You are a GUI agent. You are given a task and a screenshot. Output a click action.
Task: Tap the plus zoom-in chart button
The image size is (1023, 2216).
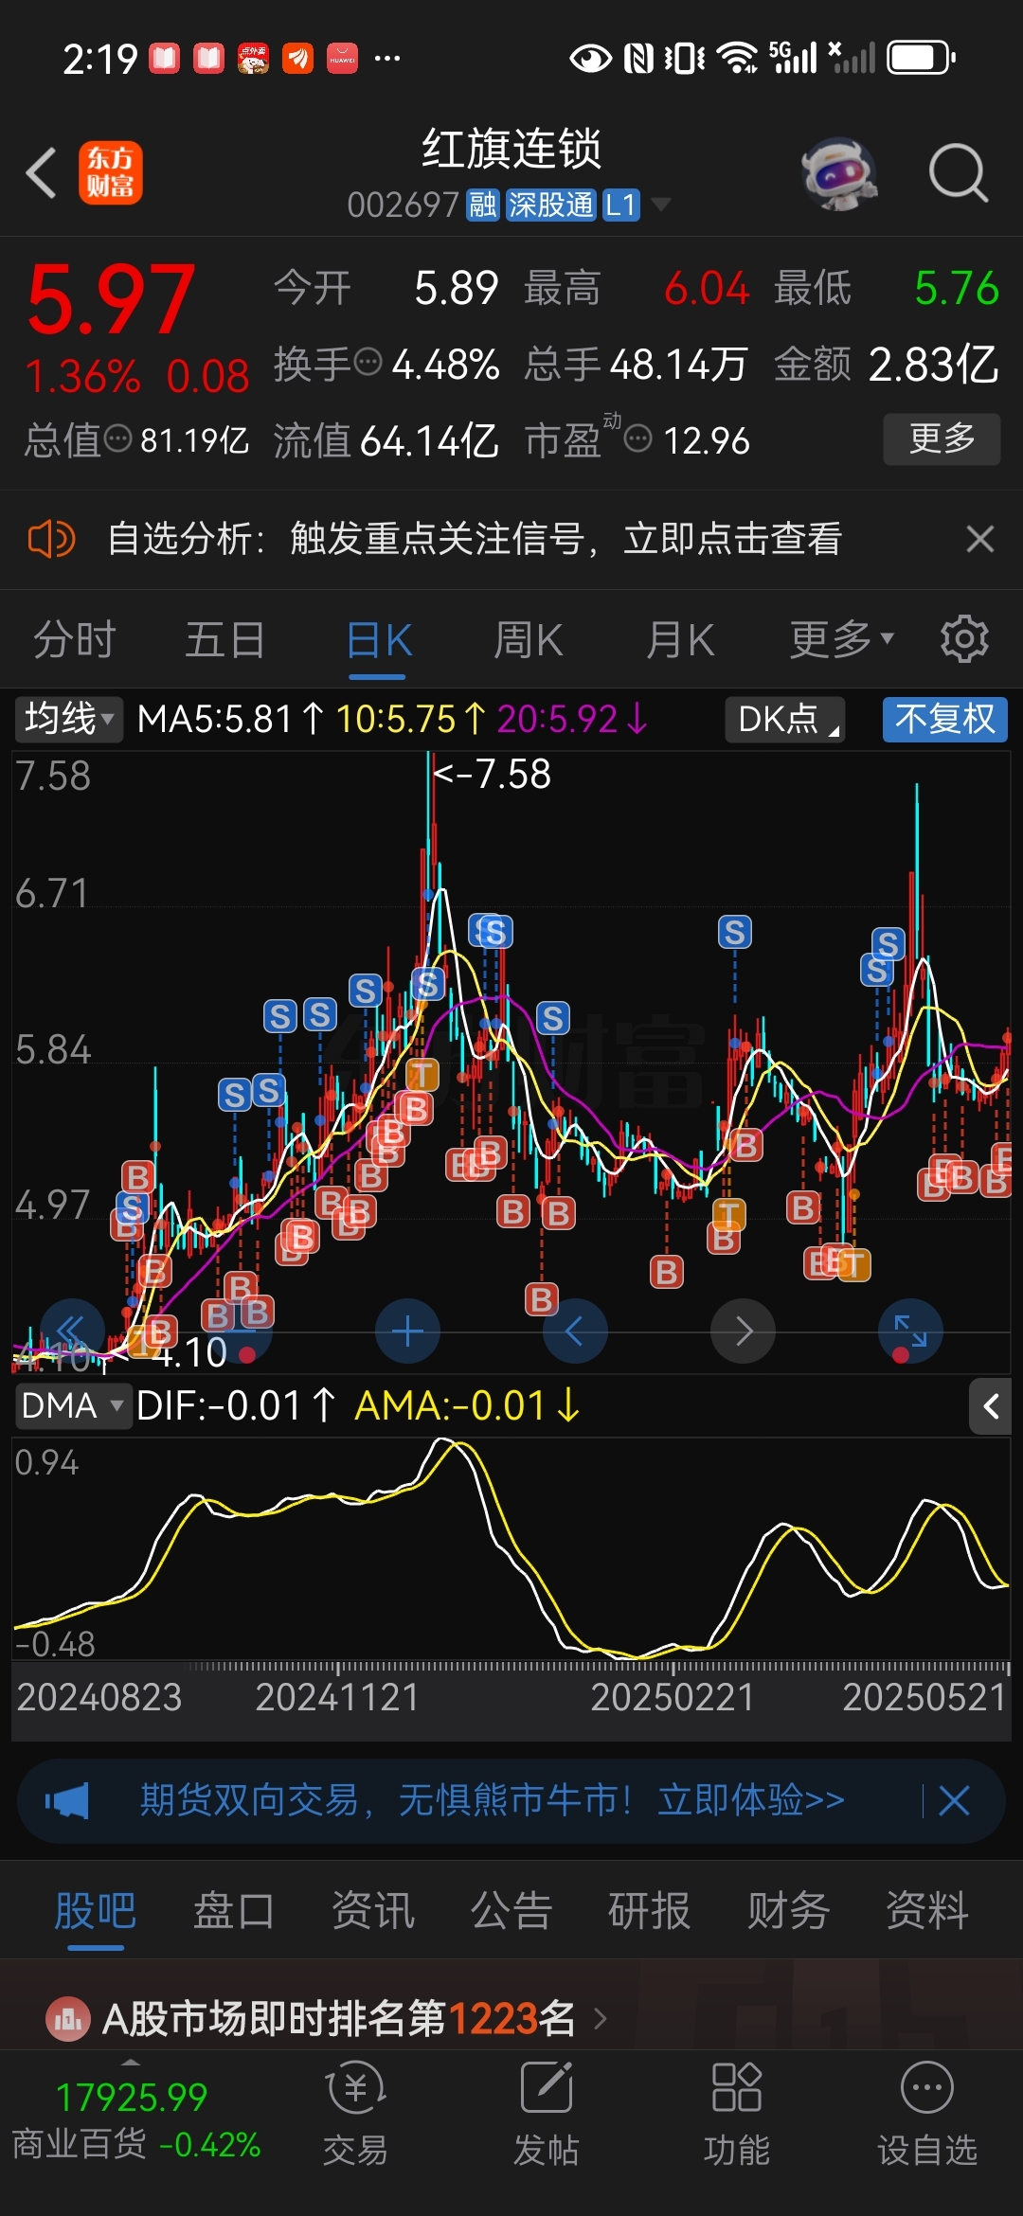pyautogui.click(x=407, y=1331)
